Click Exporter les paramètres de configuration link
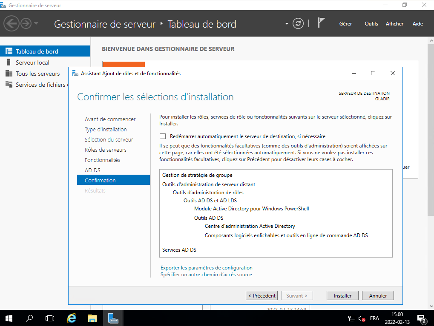The width and height of the screenshot is (434, 326). point(207,268)
